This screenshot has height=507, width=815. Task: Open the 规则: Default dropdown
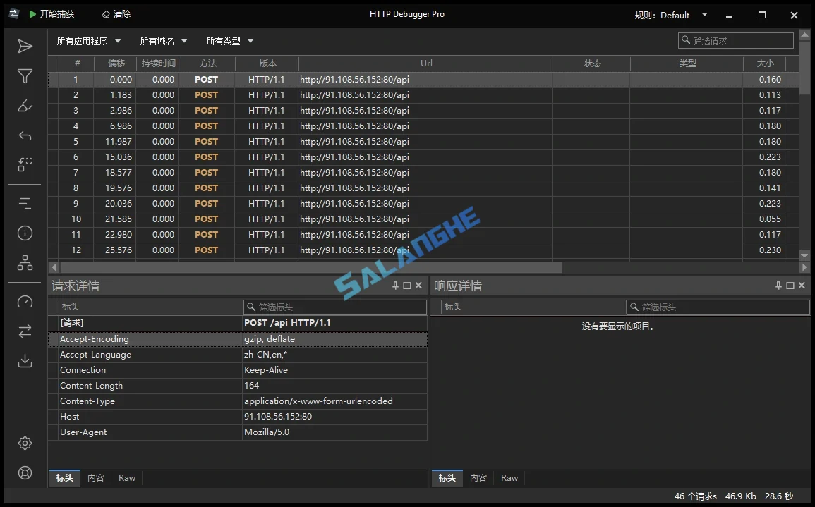[671, 15]
